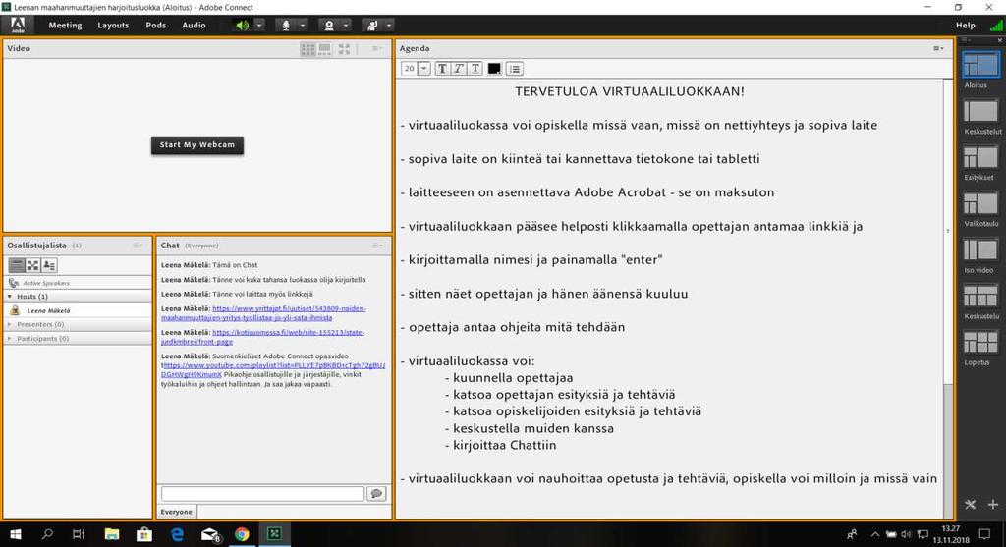Switch to the Valkotaulu layout
Screen dimensions: 1006x547
980,204
